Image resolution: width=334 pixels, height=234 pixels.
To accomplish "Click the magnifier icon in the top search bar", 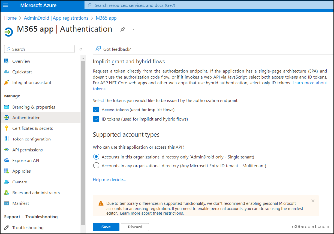I will [x=89, y=5].
